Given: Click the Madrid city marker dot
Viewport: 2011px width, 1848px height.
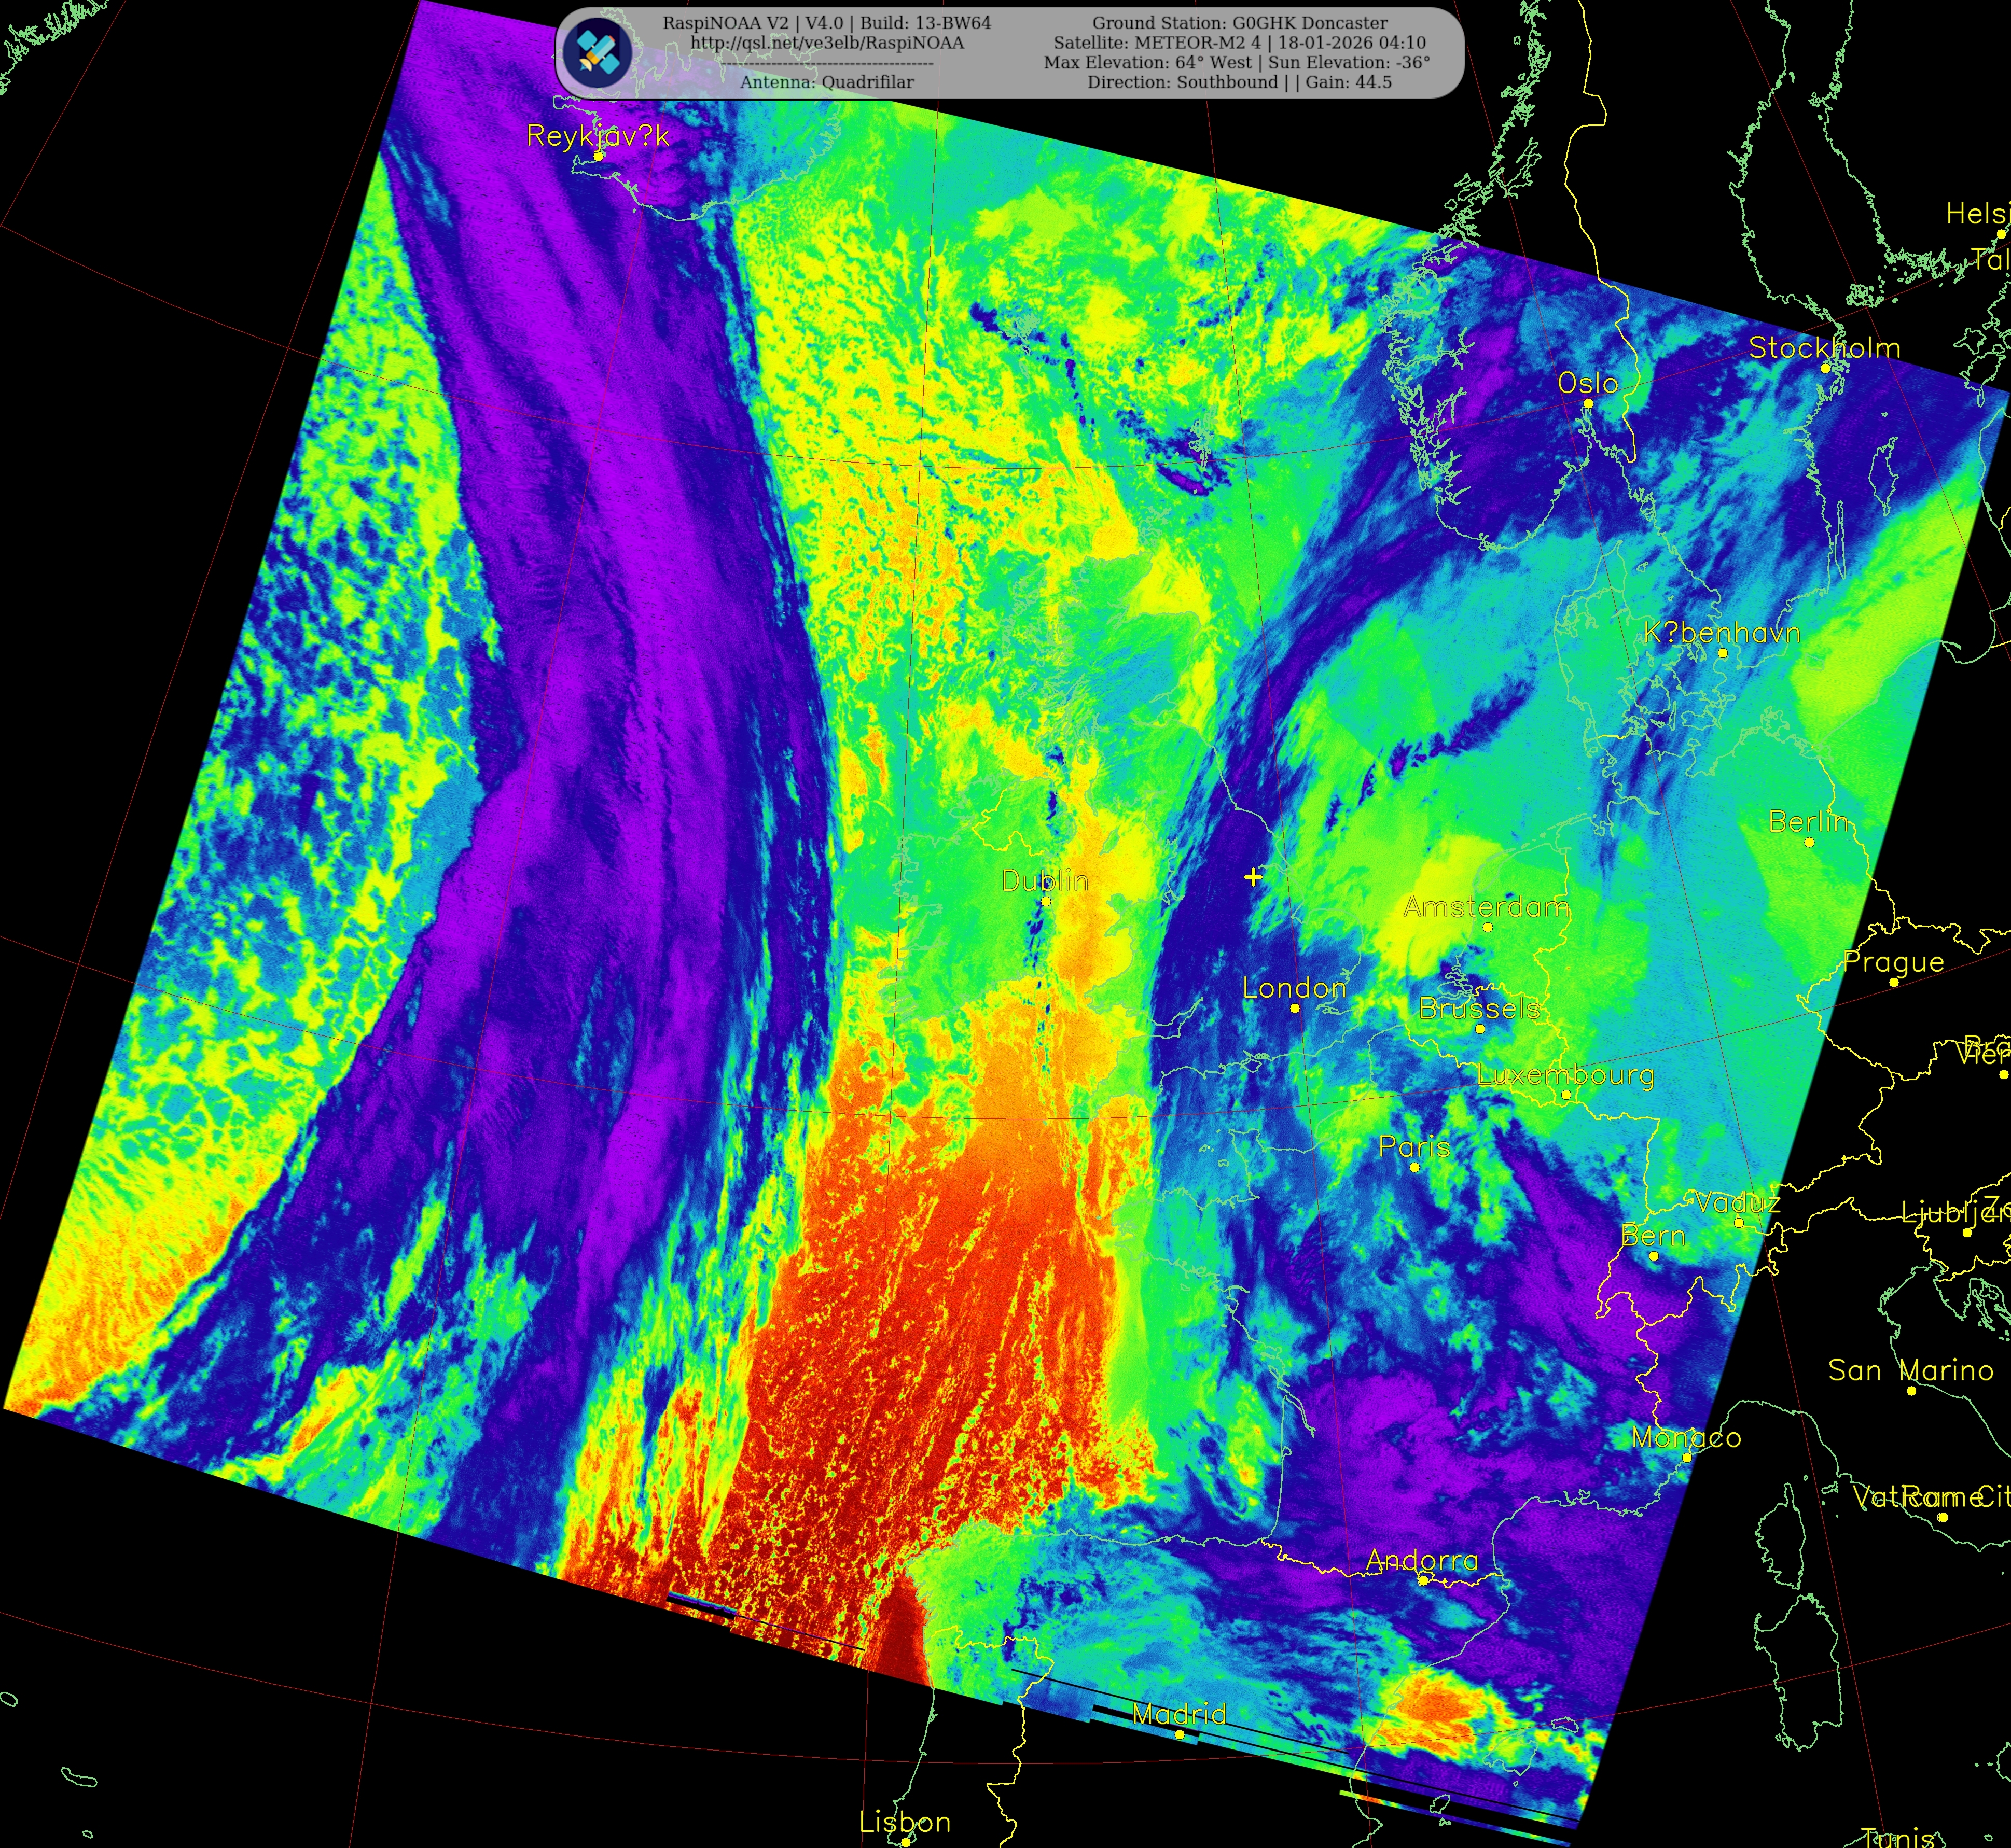Looking at the screenshot, I should 1180,1734.
